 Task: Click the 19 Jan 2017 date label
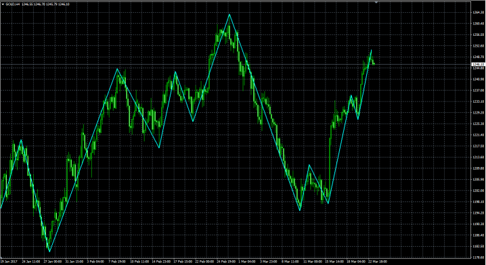click(x=9, y=262)
